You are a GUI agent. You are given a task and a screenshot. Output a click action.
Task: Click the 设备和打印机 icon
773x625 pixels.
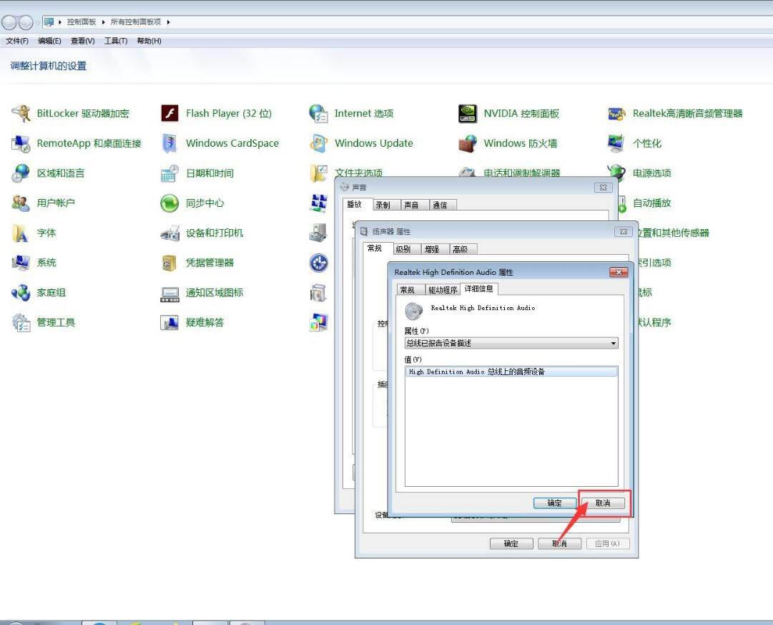click(x=169, y=233)
